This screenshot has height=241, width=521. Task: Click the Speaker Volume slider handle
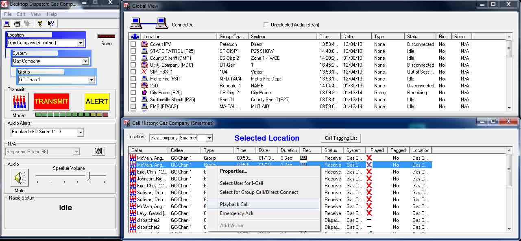pyautogui.click(x=88, y=176)
